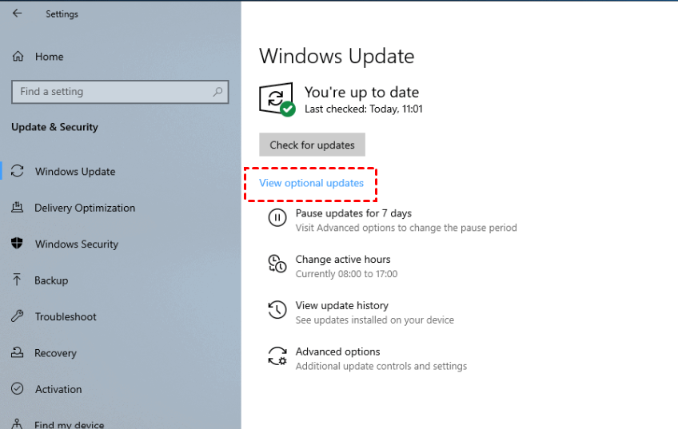
Task: Click the Activation checkmark icon
Action: pos(18,388)
